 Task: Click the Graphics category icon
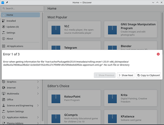(x=4, y=82)
